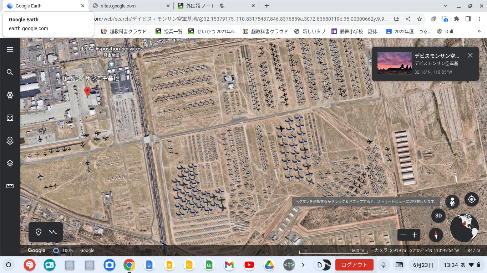Select the draw line or shape tool
Image resolution: width=487 pixels, height=273 pixels.
coord(53,232)
